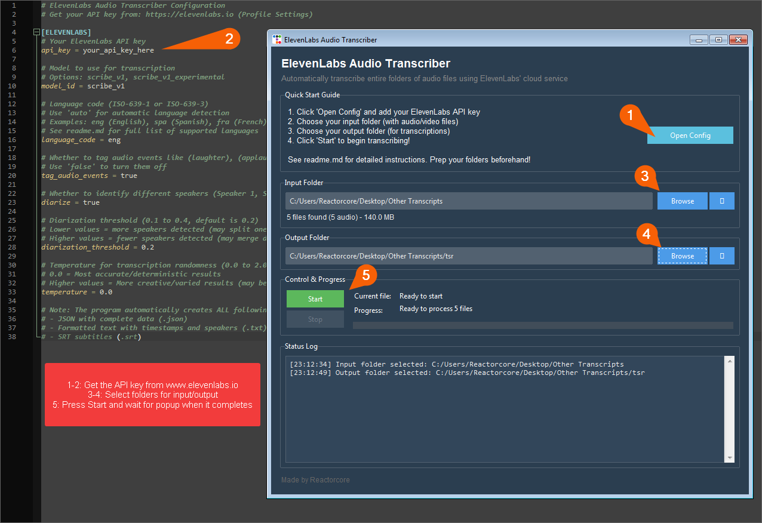Click the square-glyph button beside Input Folder Browse

click(722, 201)
